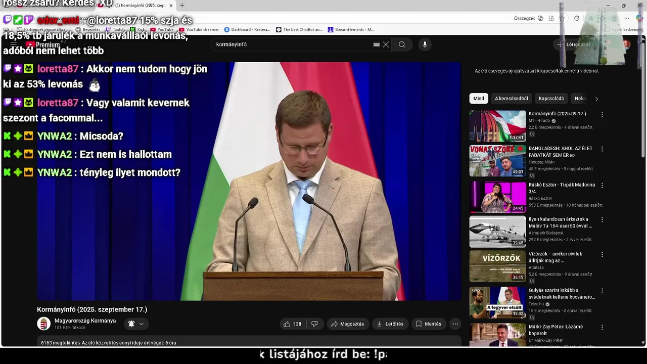Open The best ChatBot bookmark
647x364 pixels.
(x=299, y=30)
